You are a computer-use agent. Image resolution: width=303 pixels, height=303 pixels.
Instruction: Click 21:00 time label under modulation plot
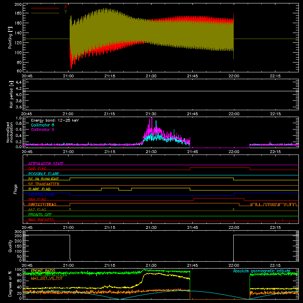click(69, 152)
